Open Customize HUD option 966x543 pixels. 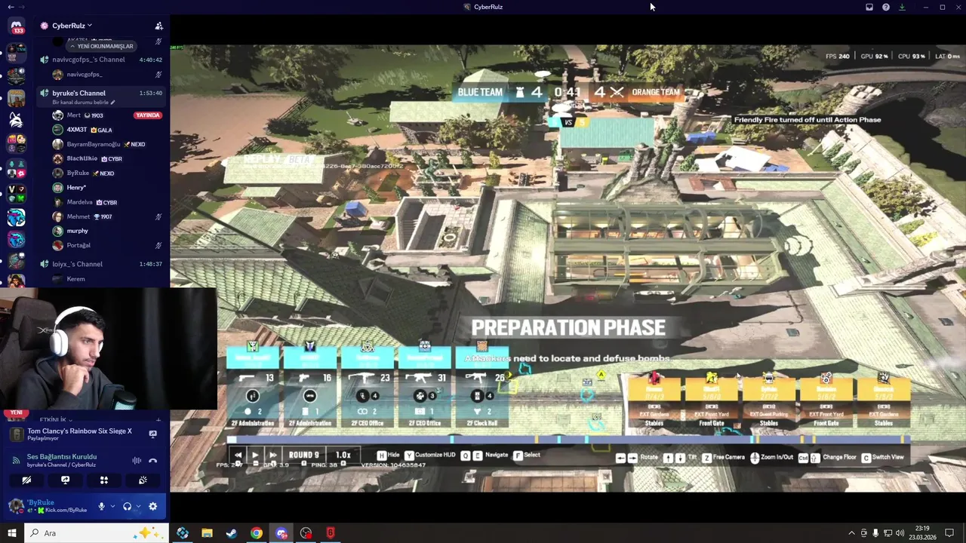pos(430,456)
